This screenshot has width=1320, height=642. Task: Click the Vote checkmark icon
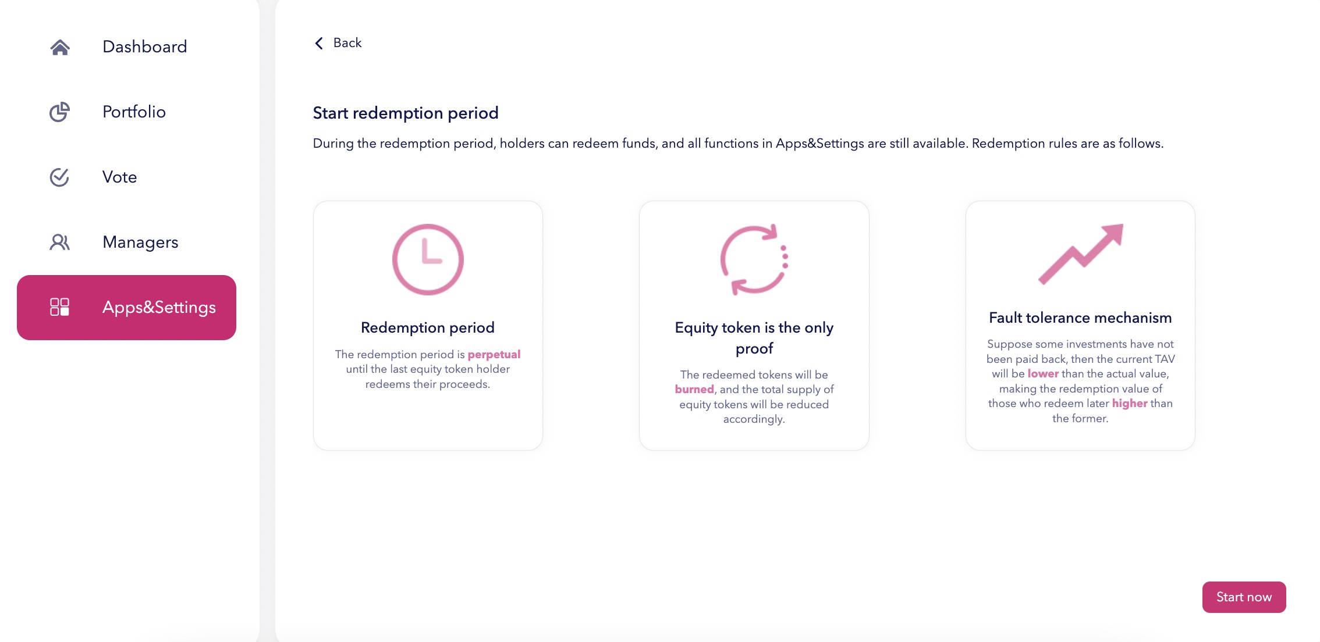(59, 177)
